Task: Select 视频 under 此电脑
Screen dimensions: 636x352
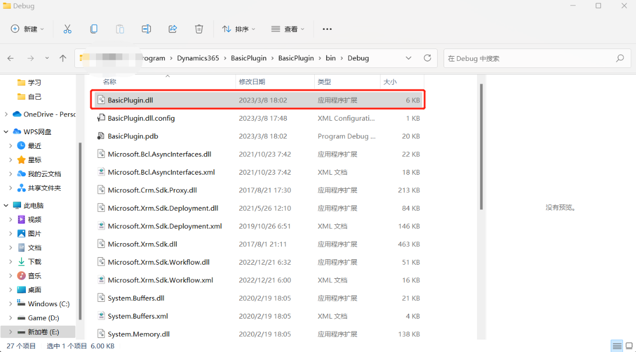Action: coord(34,219)
